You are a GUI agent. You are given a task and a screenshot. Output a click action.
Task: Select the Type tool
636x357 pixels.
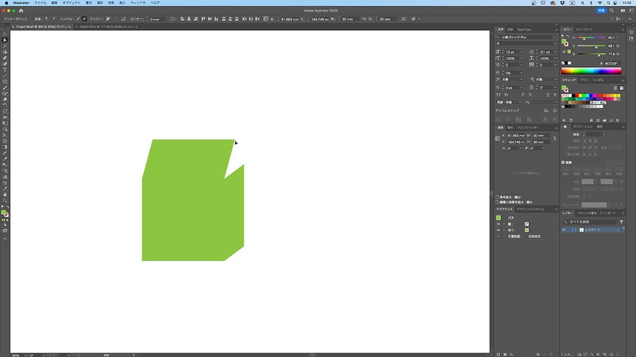5,70
